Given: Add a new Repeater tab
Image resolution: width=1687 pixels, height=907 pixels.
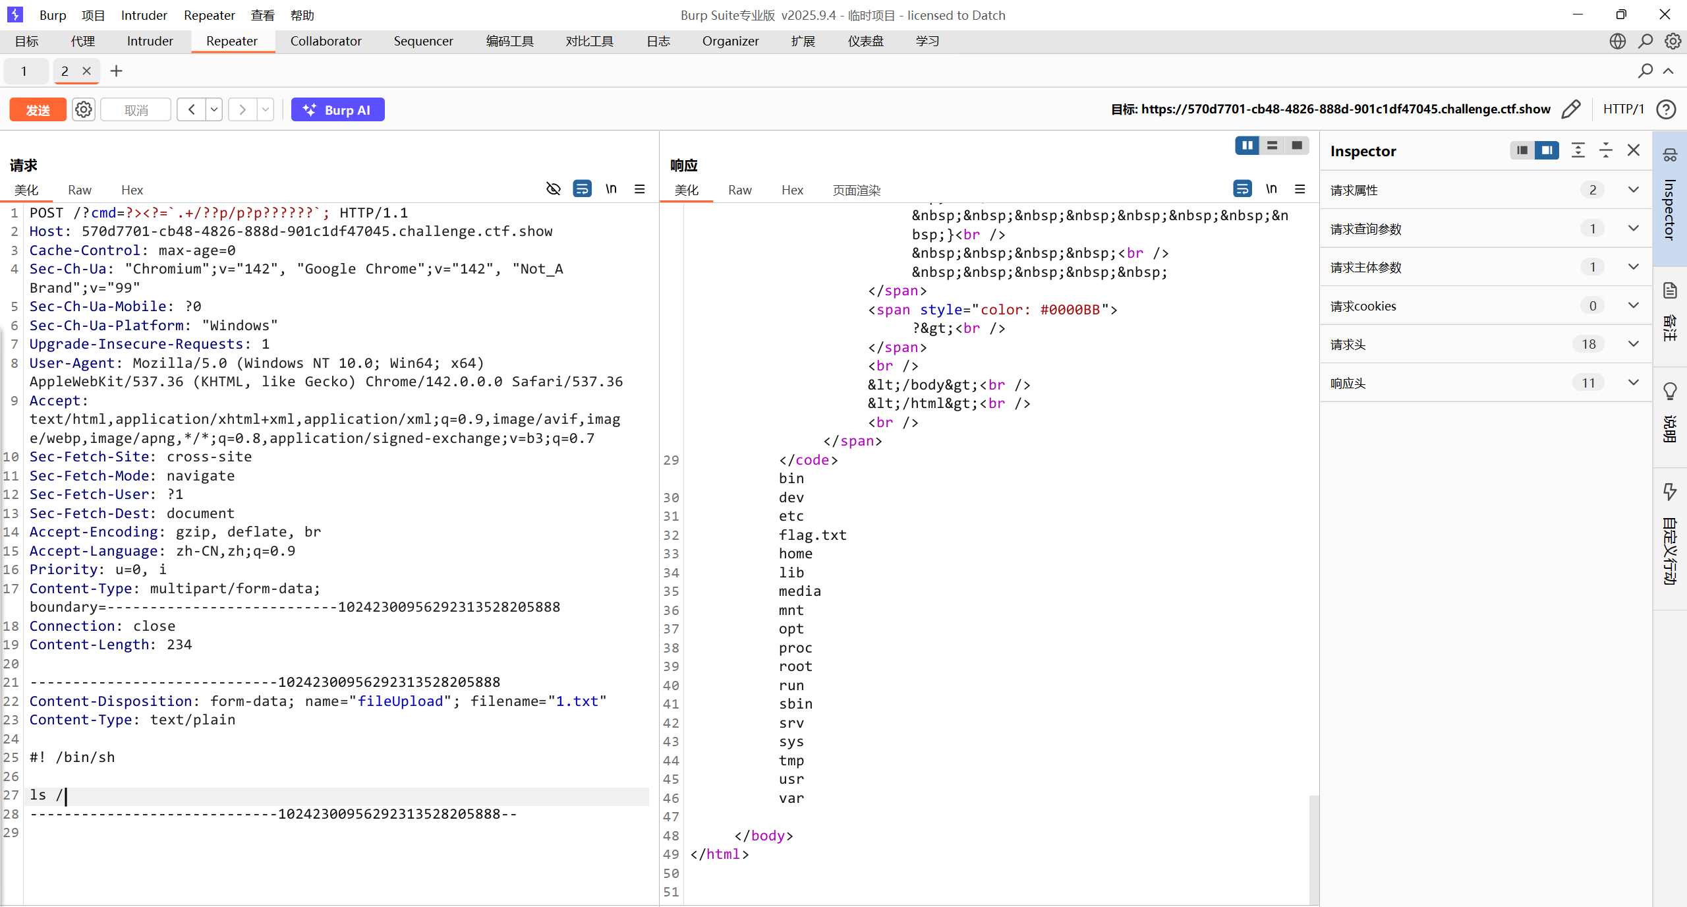Looking at the screenshot, I should [x=116, y=71].
